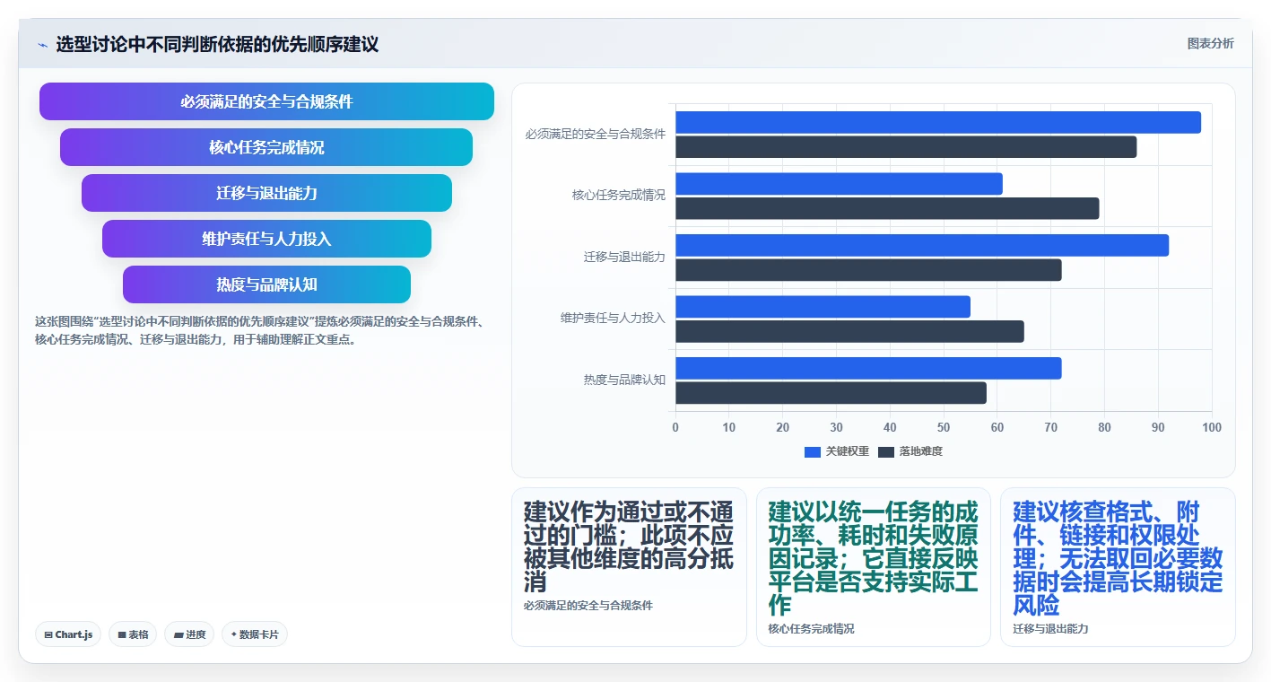Toggle the 落地难度 legend series
The width and height of the screenshot is (1271, 682).
[x=910, y=451]
